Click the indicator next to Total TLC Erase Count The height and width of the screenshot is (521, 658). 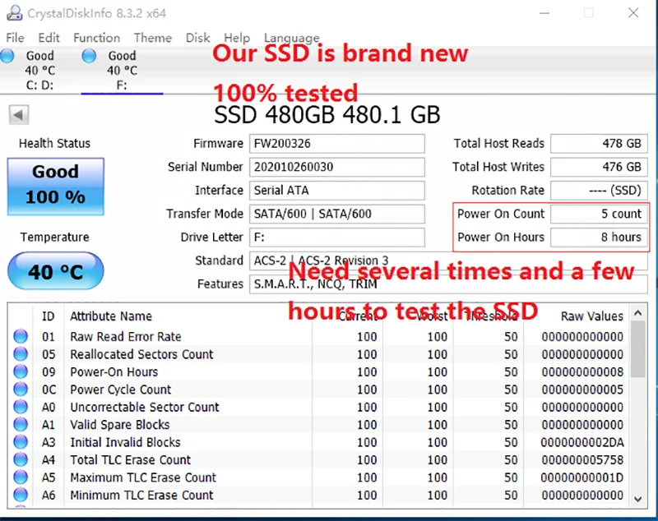coord(20,459)
